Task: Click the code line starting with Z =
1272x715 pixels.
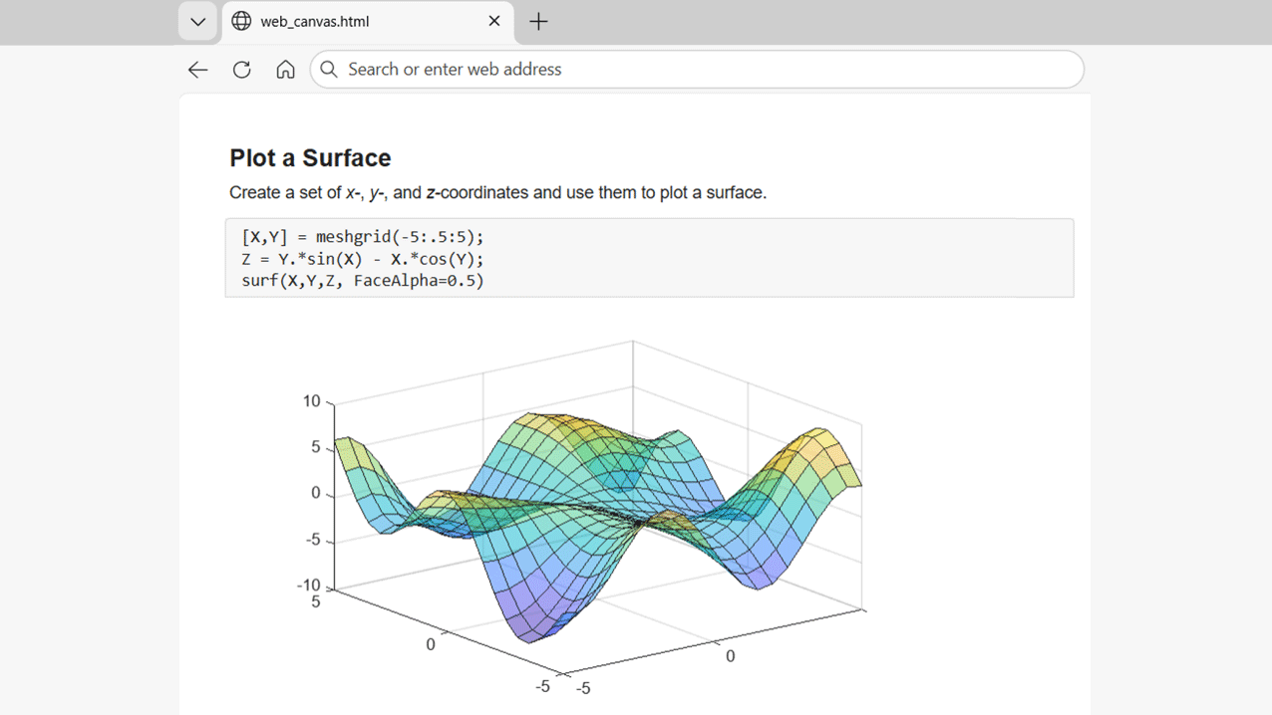Action: [x=362, y=259]
